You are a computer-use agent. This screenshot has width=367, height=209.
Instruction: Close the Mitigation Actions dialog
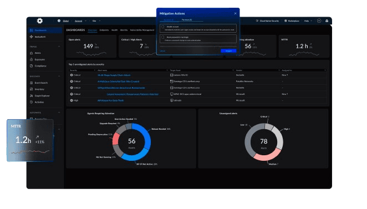pyautogui.click(x=236, y=13)
